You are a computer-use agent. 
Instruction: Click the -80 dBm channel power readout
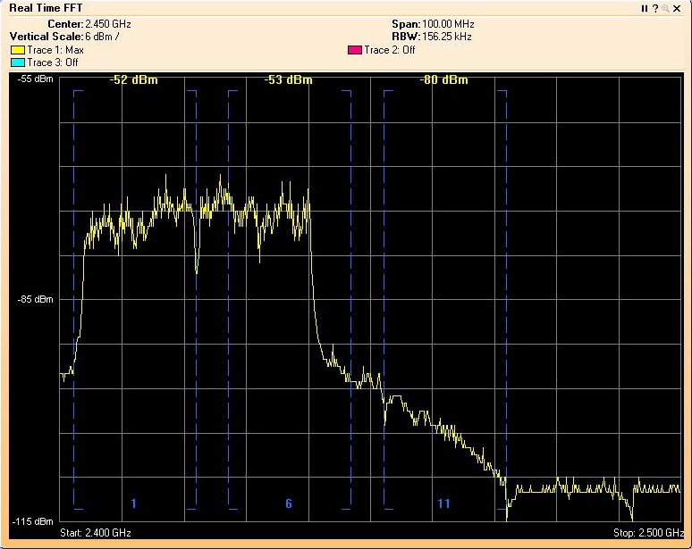(443, 79)
